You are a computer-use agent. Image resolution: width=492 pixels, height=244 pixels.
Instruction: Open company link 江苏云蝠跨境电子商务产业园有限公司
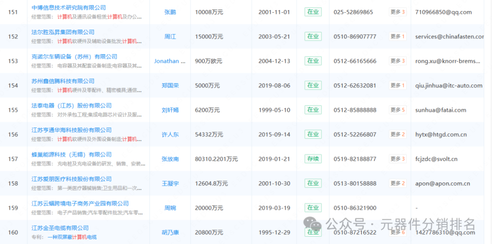coord(80,203)
